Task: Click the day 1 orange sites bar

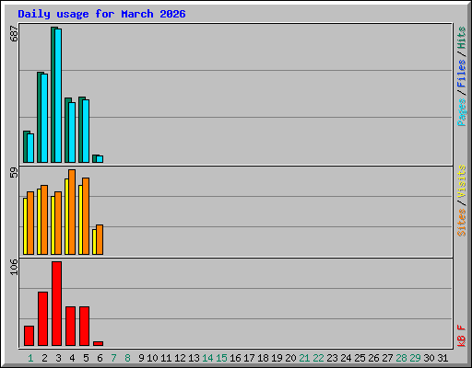Action: 30,224
